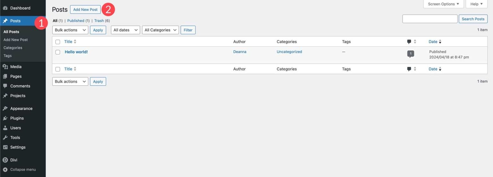
Task: Open the All dates dropdown
Action: 125,30
